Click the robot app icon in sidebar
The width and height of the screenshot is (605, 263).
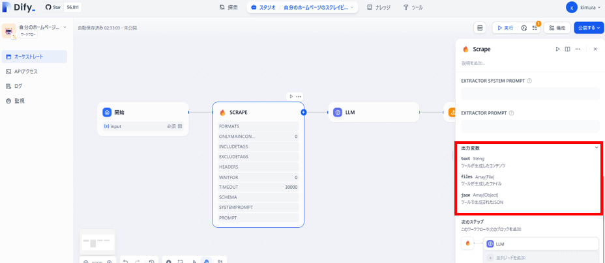pyautogui.click(x=9, y=32)
